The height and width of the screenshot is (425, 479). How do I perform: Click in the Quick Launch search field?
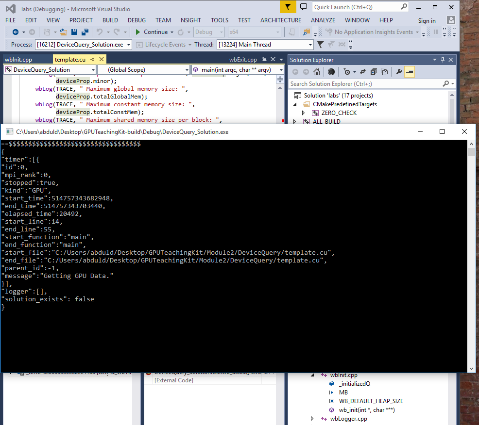point(356,7)
